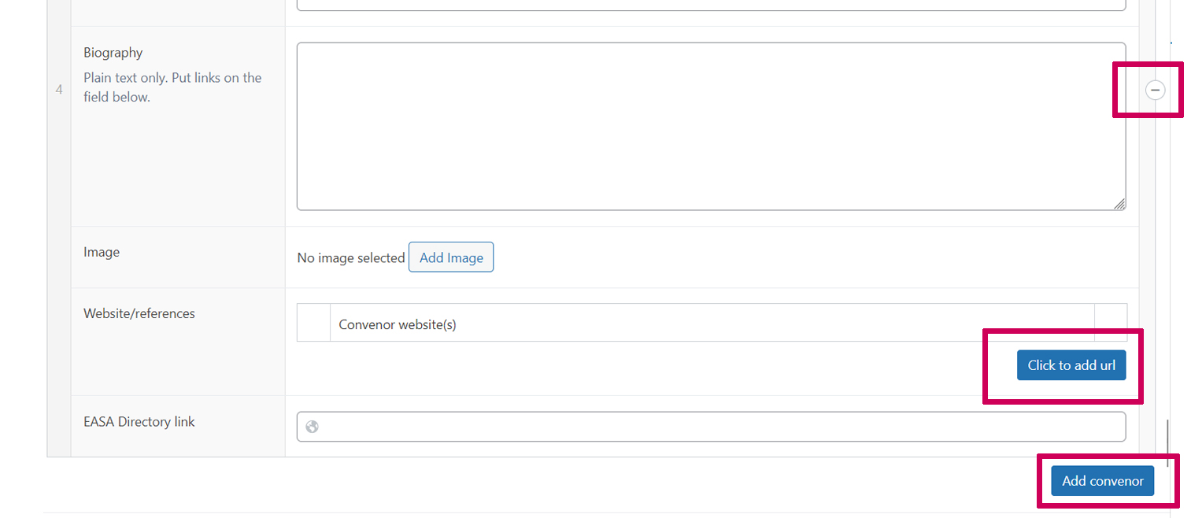Click the Click to add url button
The width and height of the screenshot is (1191, 518).
click(x=1071, y=365)
